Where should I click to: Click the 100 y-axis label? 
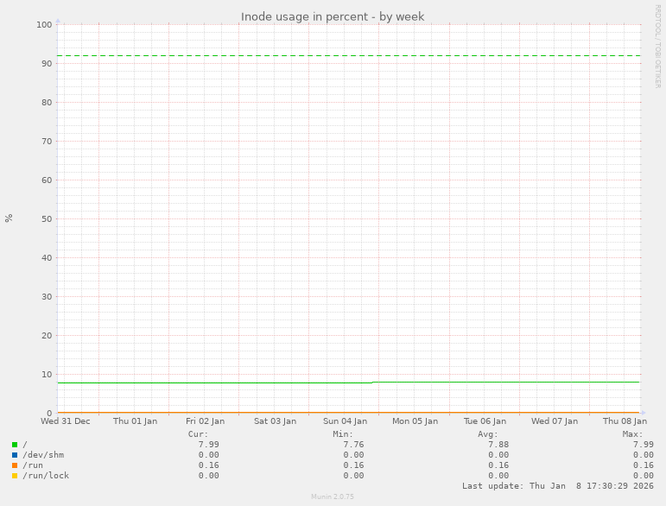44,25
